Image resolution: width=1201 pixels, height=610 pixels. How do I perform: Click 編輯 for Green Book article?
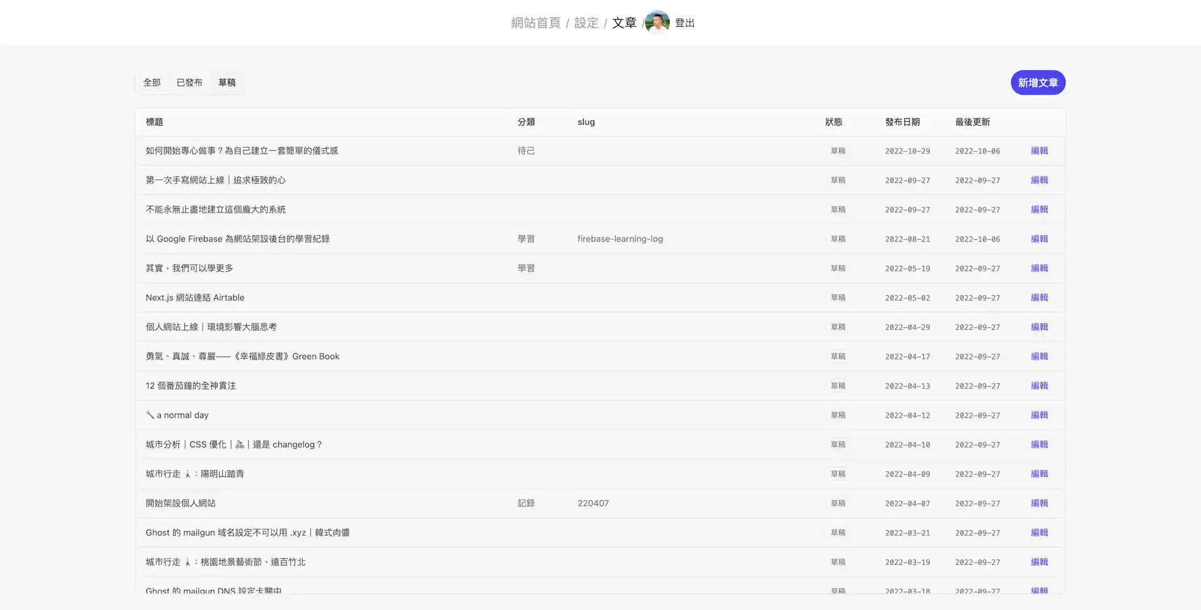point(1039,356)
